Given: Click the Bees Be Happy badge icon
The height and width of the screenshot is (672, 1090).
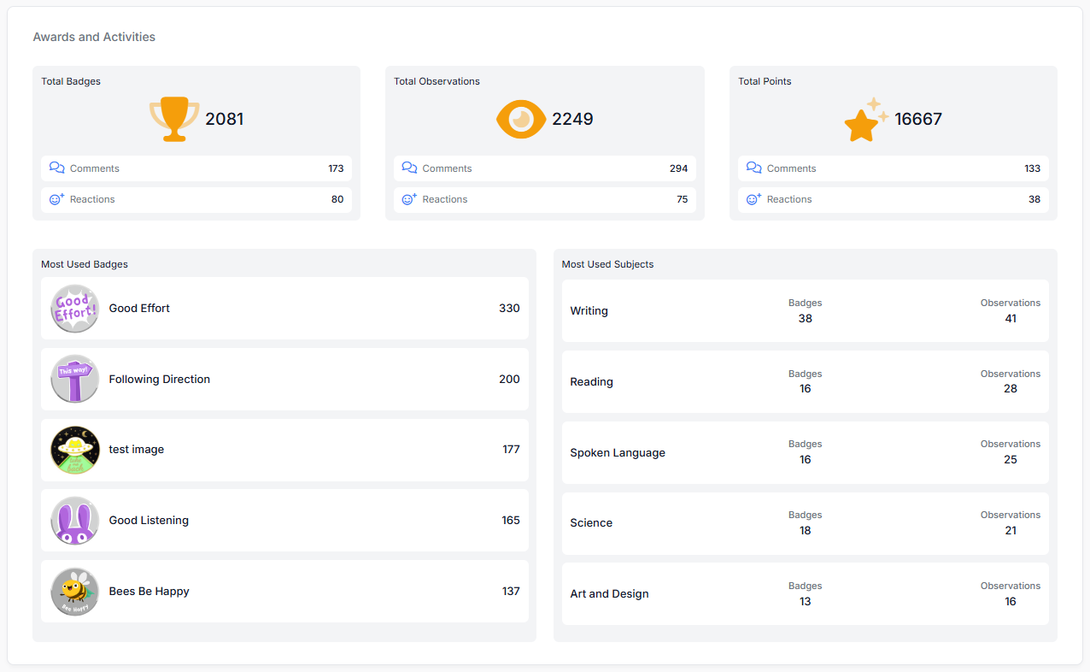Looking at the screenshot, I should [x=75, y=592].
